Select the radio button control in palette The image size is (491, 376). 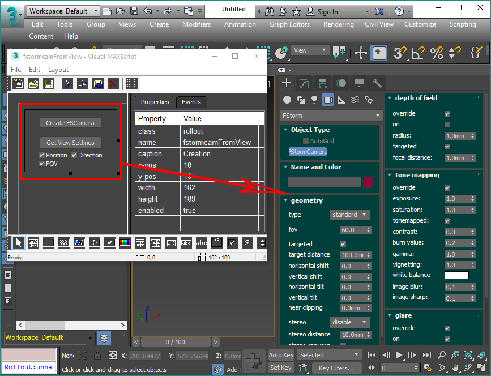tap(247, 242)
